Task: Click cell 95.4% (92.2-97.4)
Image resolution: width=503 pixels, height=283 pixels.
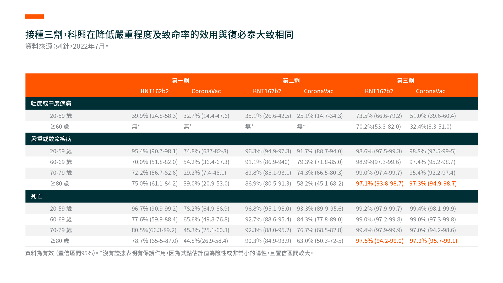Action: tap(432, 173)
